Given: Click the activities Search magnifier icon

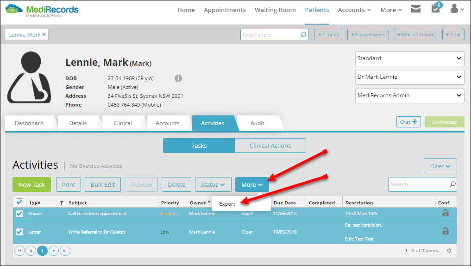Looking at the screenshot, I should [452, 184].
